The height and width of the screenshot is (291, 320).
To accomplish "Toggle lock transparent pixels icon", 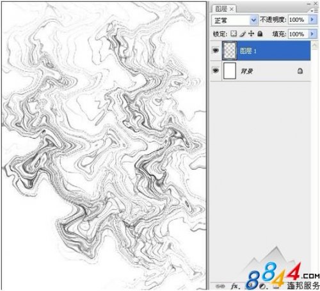I will [234, 33].
